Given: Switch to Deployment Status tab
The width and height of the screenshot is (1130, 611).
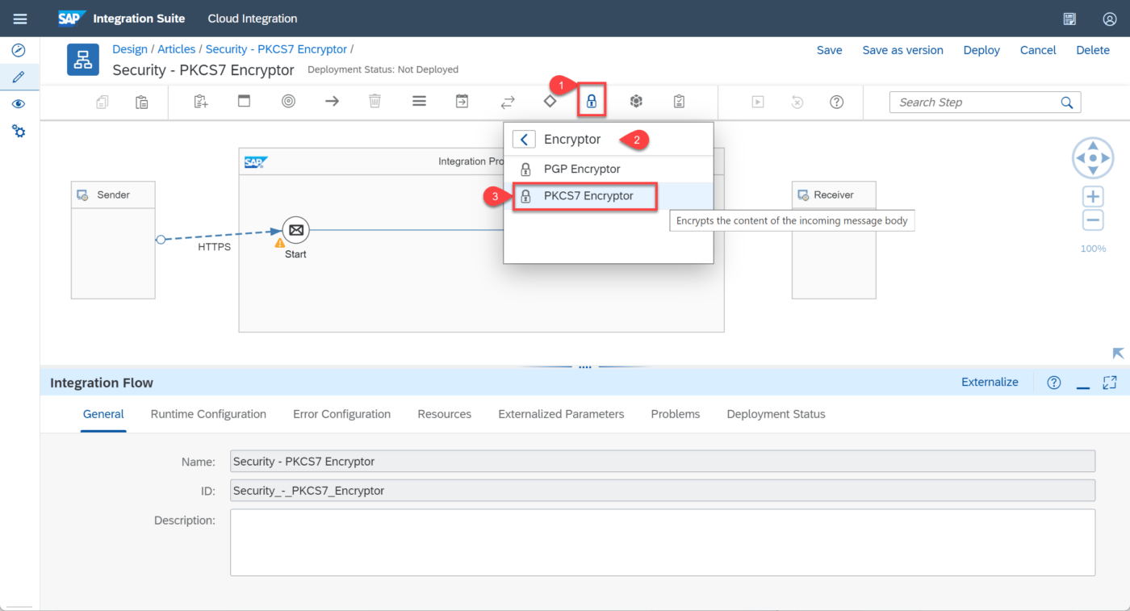Looking at the screenshot, I should click(x=776, y=414).
